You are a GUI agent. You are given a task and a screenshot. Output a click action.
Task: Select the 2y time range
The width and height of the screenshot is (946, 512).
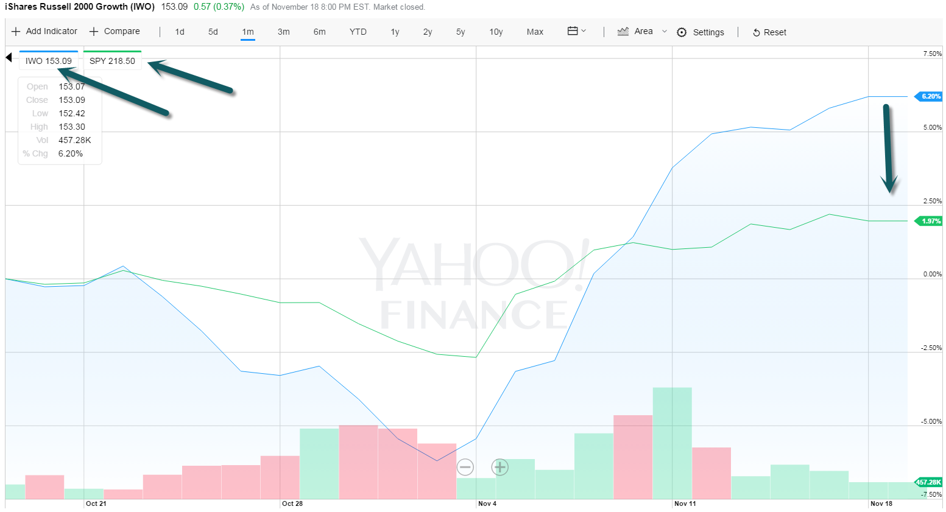pyautogui.click(x=428, y=32)
